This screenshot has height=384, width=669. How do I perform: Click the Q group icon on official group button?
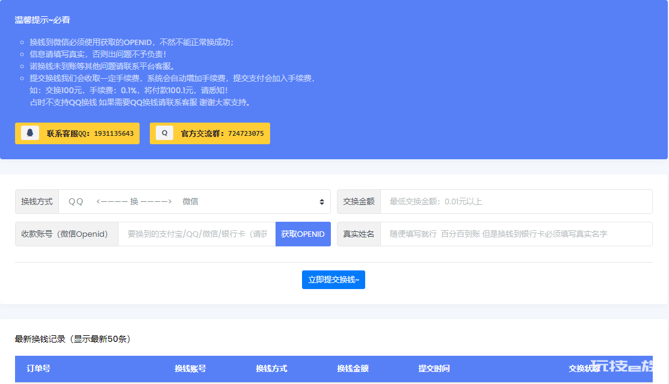pyautogui.click(x=164, y=133)
